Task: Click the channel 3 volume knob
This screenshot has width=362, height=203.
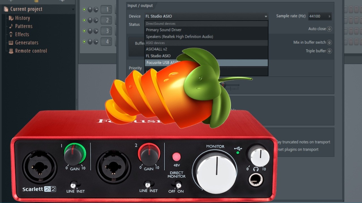Action: [x=96, y=31]
